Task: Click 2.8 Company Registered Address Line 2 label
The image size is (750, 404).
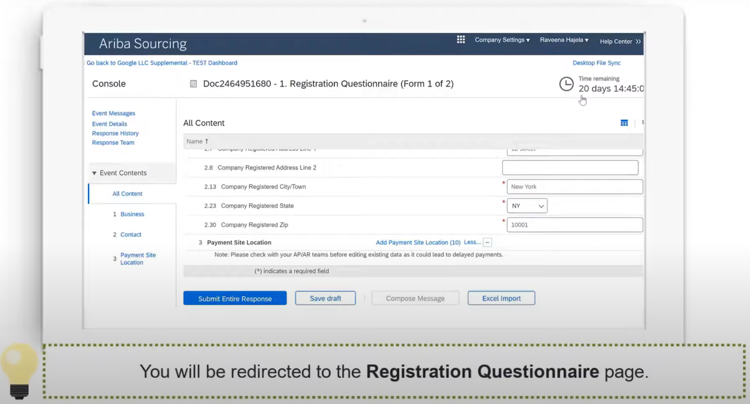Action: tap(260, 168)
